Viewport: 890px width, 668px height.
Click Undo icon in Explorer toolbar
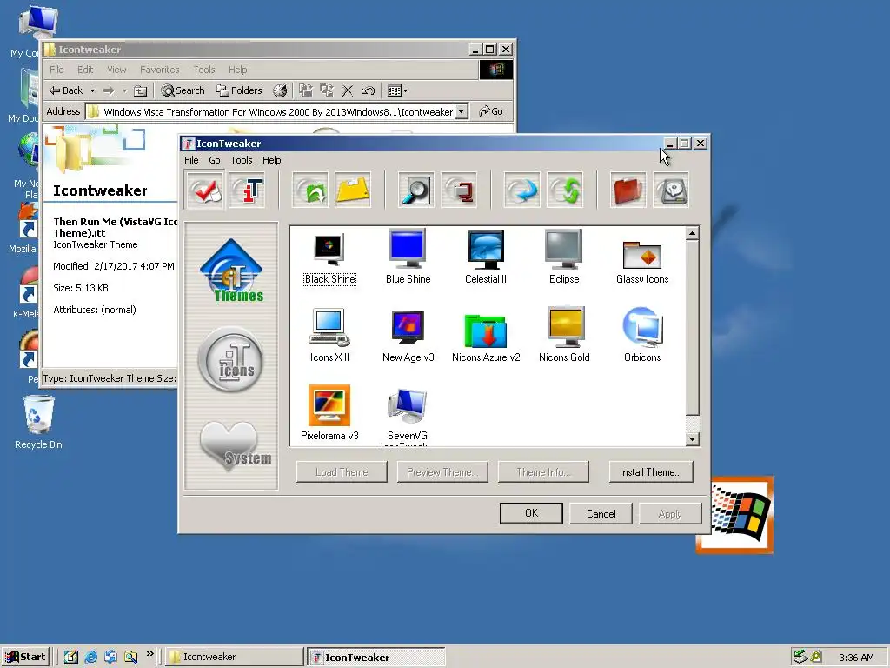(368, 90)
